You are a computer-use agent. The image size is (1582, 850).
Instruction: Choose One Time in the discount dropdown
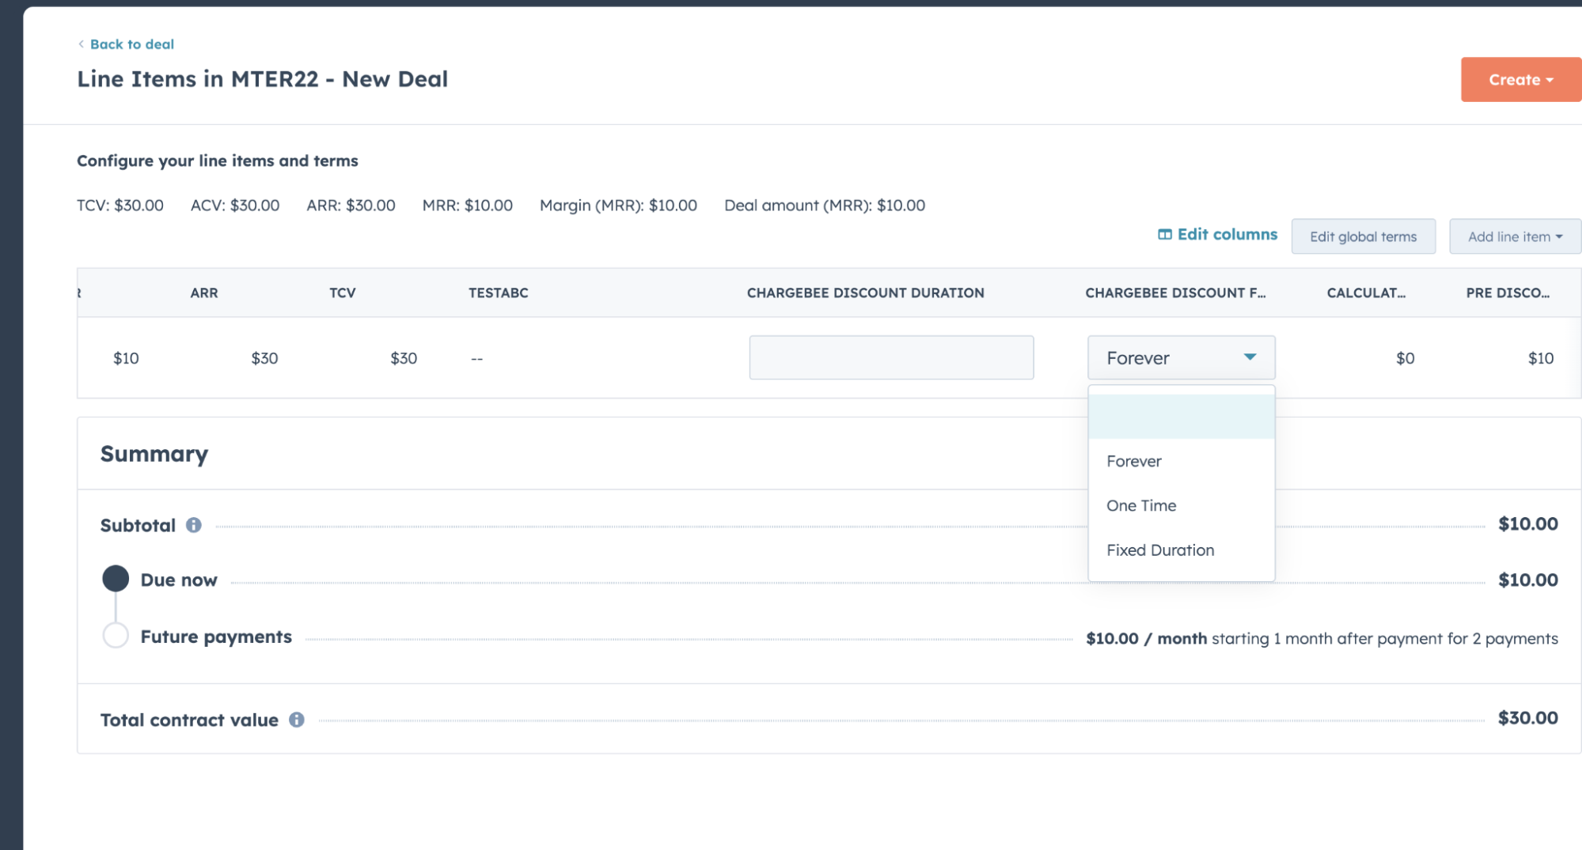click(x=1141, y=505)
